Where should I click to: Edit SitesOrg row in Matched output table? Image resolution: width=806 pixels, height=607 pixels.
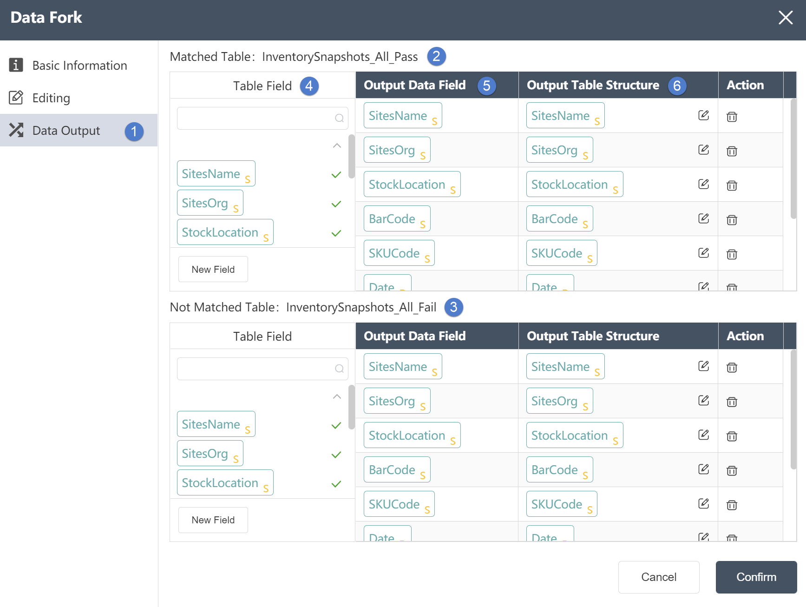point(703,150)
